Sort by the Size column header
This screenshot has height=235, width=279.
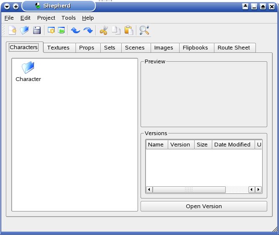coord(203,144)
